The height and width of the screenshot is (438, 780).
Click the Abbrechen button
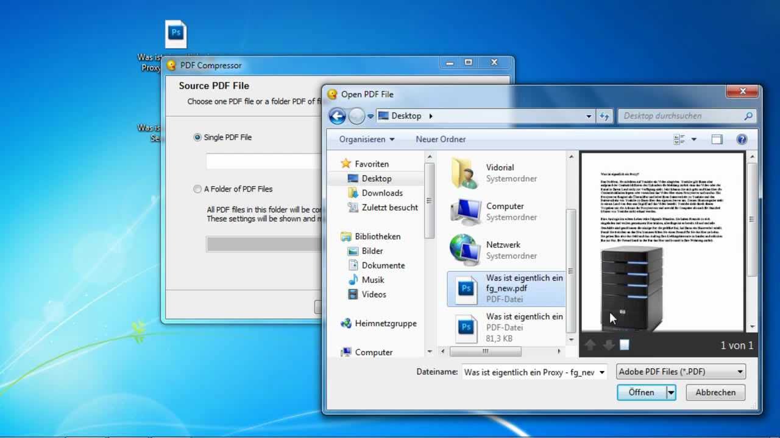(715, 392)
